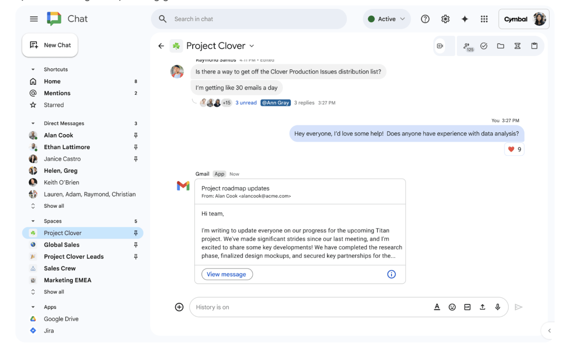Open Google Chat settings gear
Viewport: 562px width, 348px height.
[445, 19]
